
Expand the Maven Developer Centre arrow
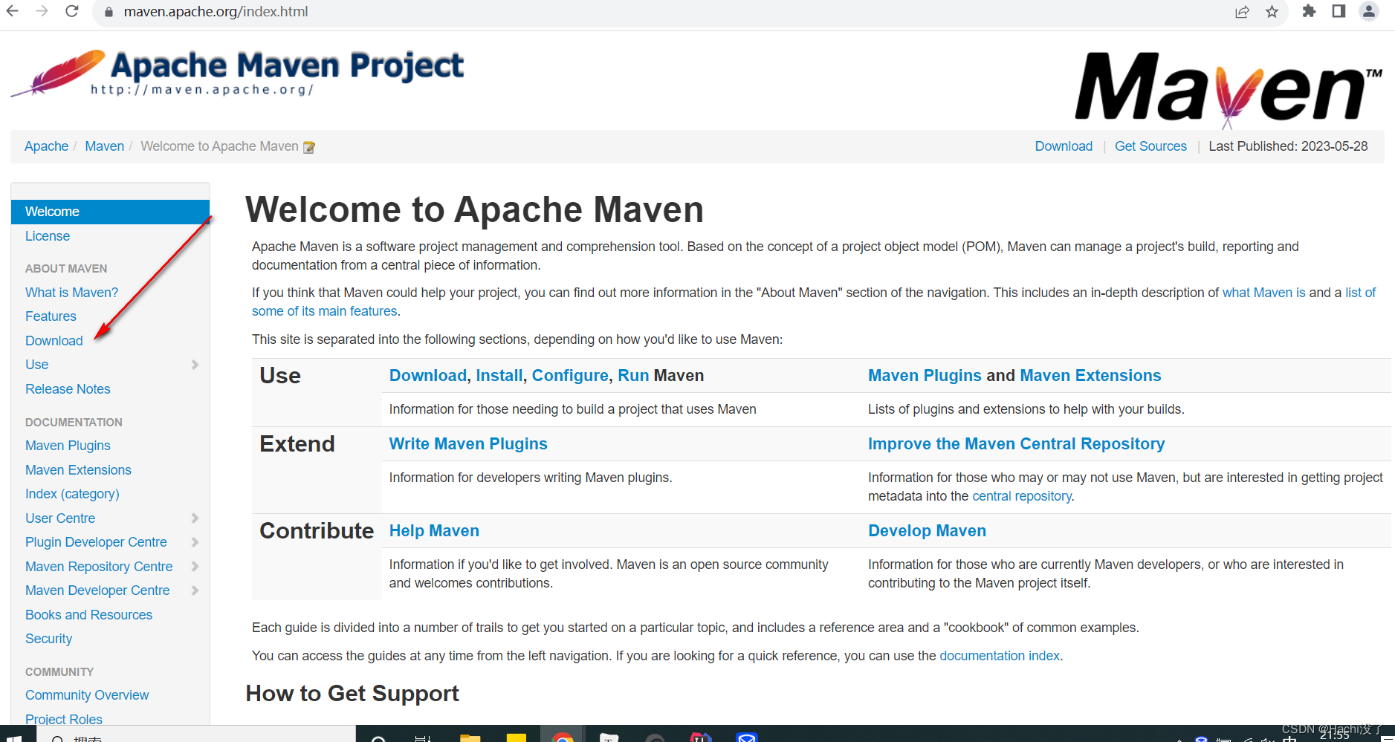click(195, 590)
